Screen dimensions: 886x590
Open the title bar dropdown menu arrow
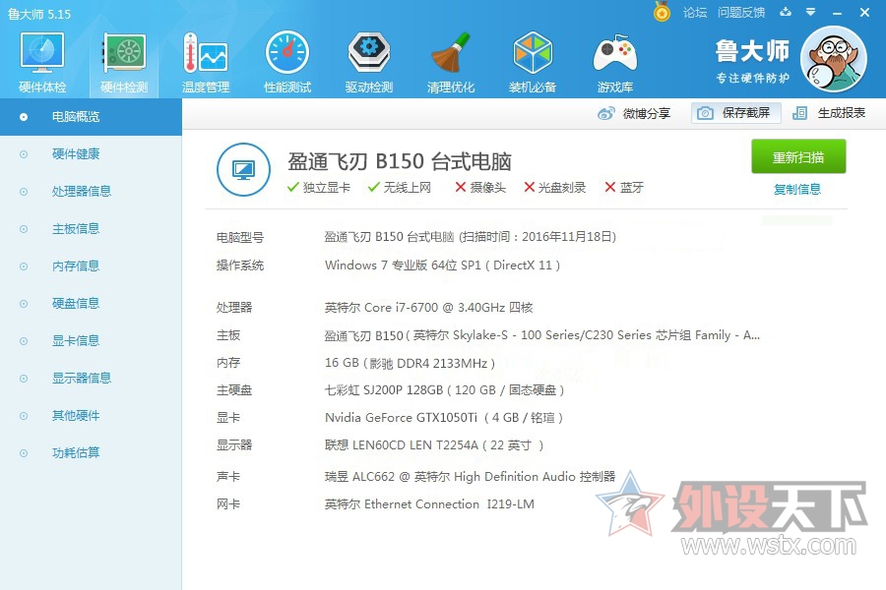pyautogui.click(x=810, y=12)
